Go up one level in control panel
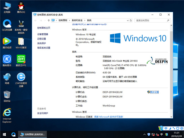 tap(49, 20)
